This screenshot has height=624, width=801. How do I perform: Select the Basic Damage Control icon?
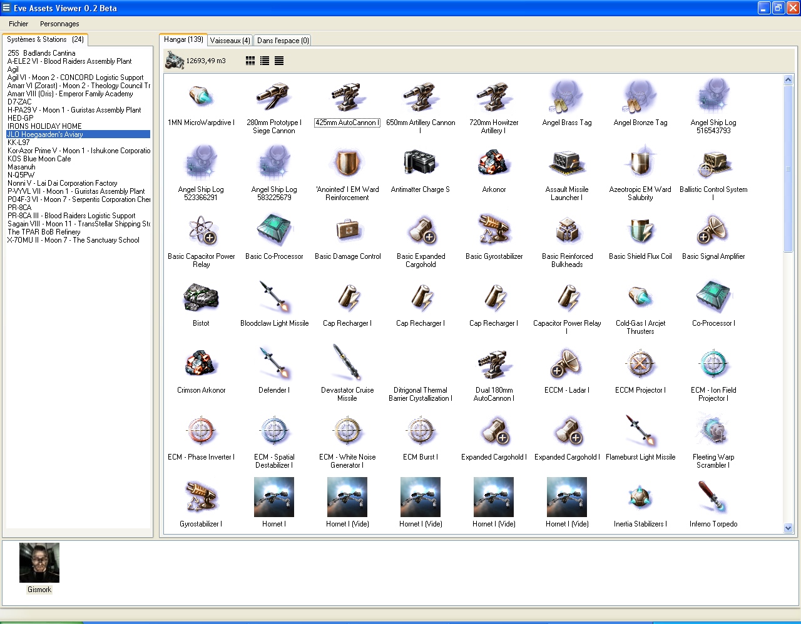(x=347, y=231)
